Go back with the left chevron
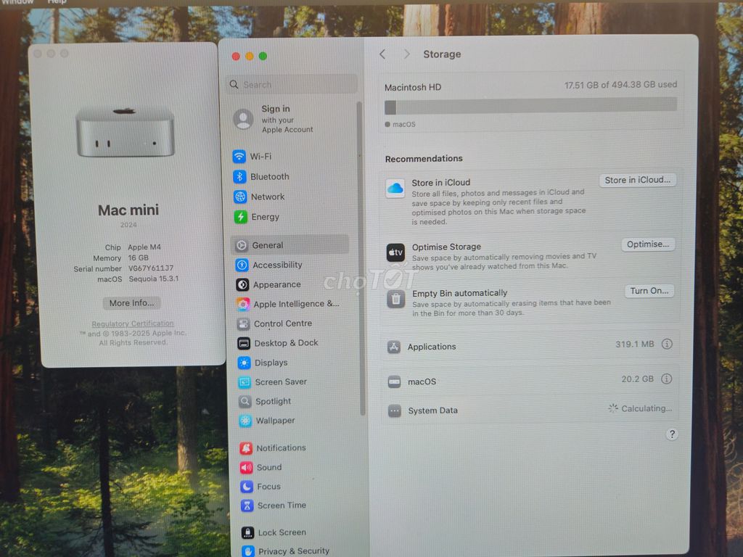Viewport: 743px width, 557px height. point(382,54)
